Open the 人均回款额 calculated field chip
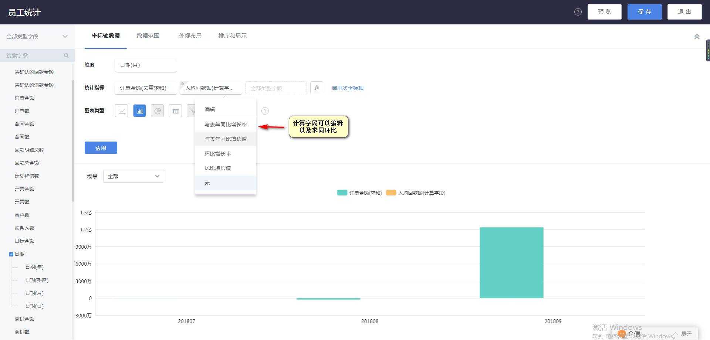The height and width of the screenshot is (340, 710). tap(211, 88)
